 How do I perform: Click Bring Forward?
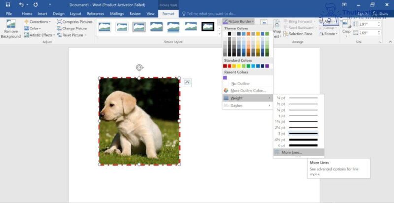coord(298,21)
